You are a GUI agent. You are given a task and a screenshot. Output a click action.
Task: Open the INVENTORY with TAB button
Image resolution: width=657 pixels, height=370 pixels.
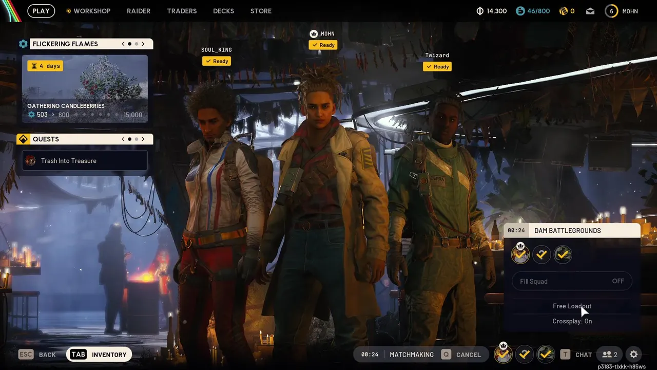tap(99, 355)
